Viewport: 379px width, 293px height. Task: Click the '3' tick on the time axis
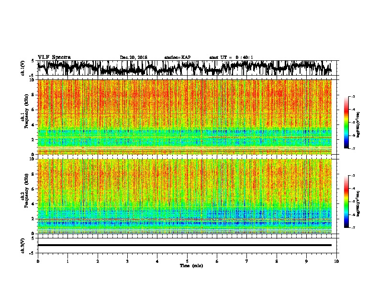tap(127, 261)
